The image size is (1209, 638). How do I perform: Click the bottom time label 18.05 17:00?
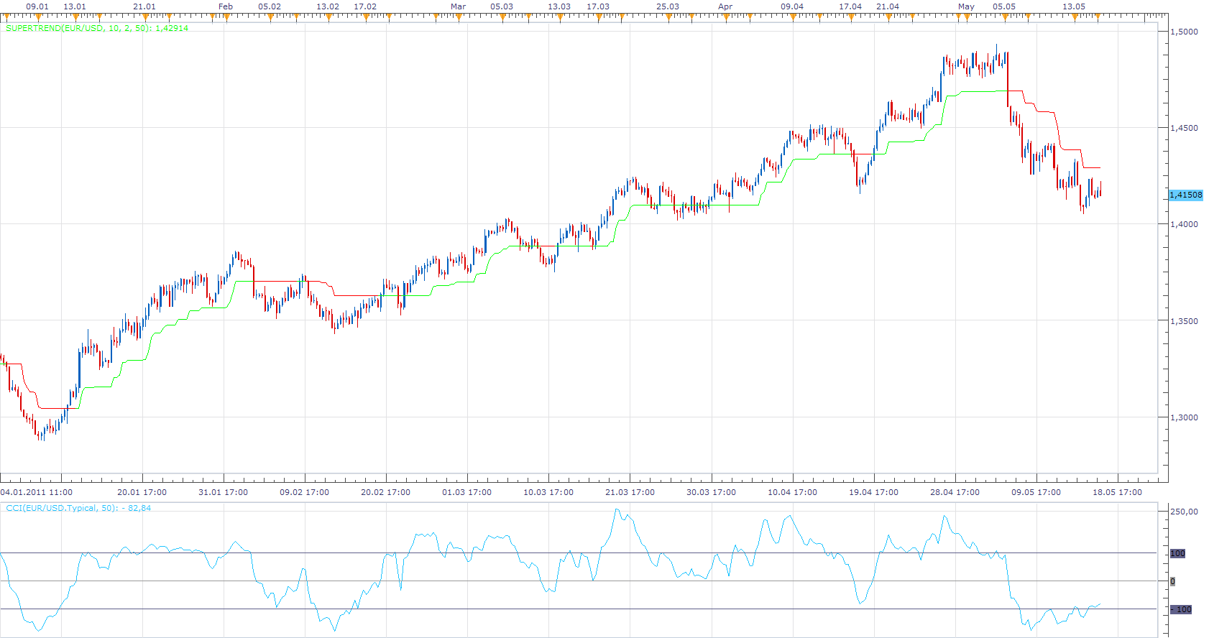[x=1118, y=492]
